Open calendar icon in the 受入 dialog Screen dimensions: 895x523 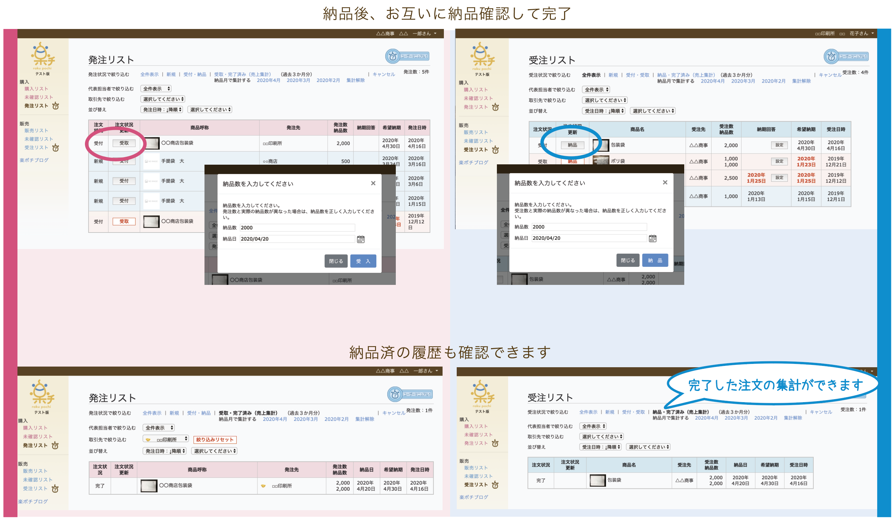(361, 239)
